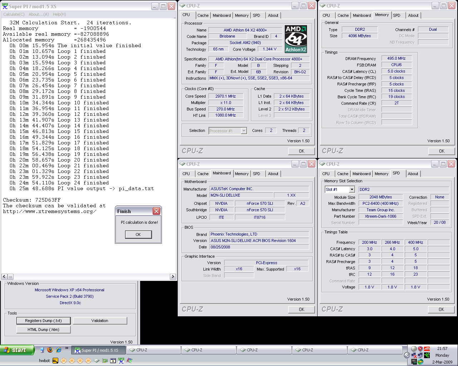Click the Validation button
This screenshot has height=366, width=458.
[100, 321]
